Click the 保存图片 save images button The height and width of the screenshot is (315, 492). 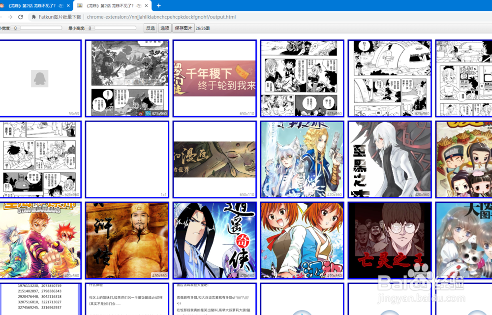(184, 28)
